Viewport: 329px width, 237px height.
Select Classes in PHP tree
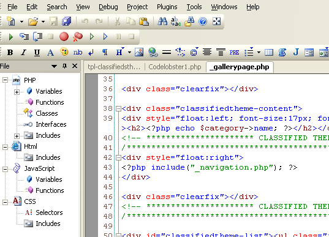click(47, 113)
